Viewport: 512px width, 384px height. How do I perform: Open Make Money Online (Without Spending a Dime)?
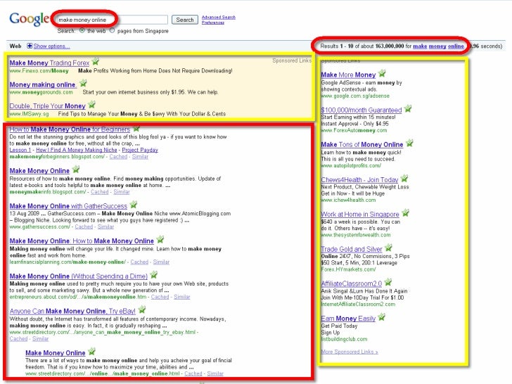78,276
